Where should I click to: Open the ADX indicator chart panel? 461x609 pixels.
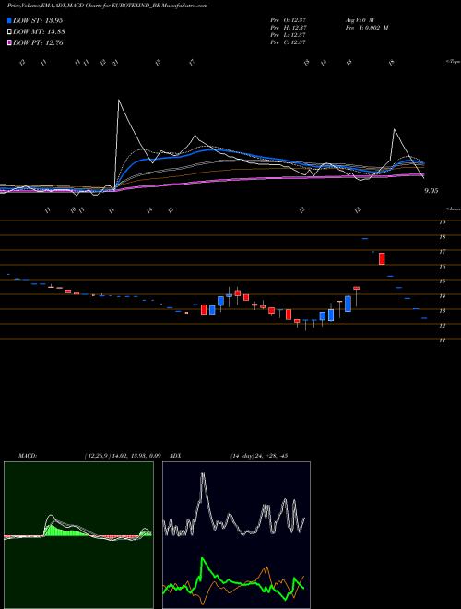[x=236, y=535]
